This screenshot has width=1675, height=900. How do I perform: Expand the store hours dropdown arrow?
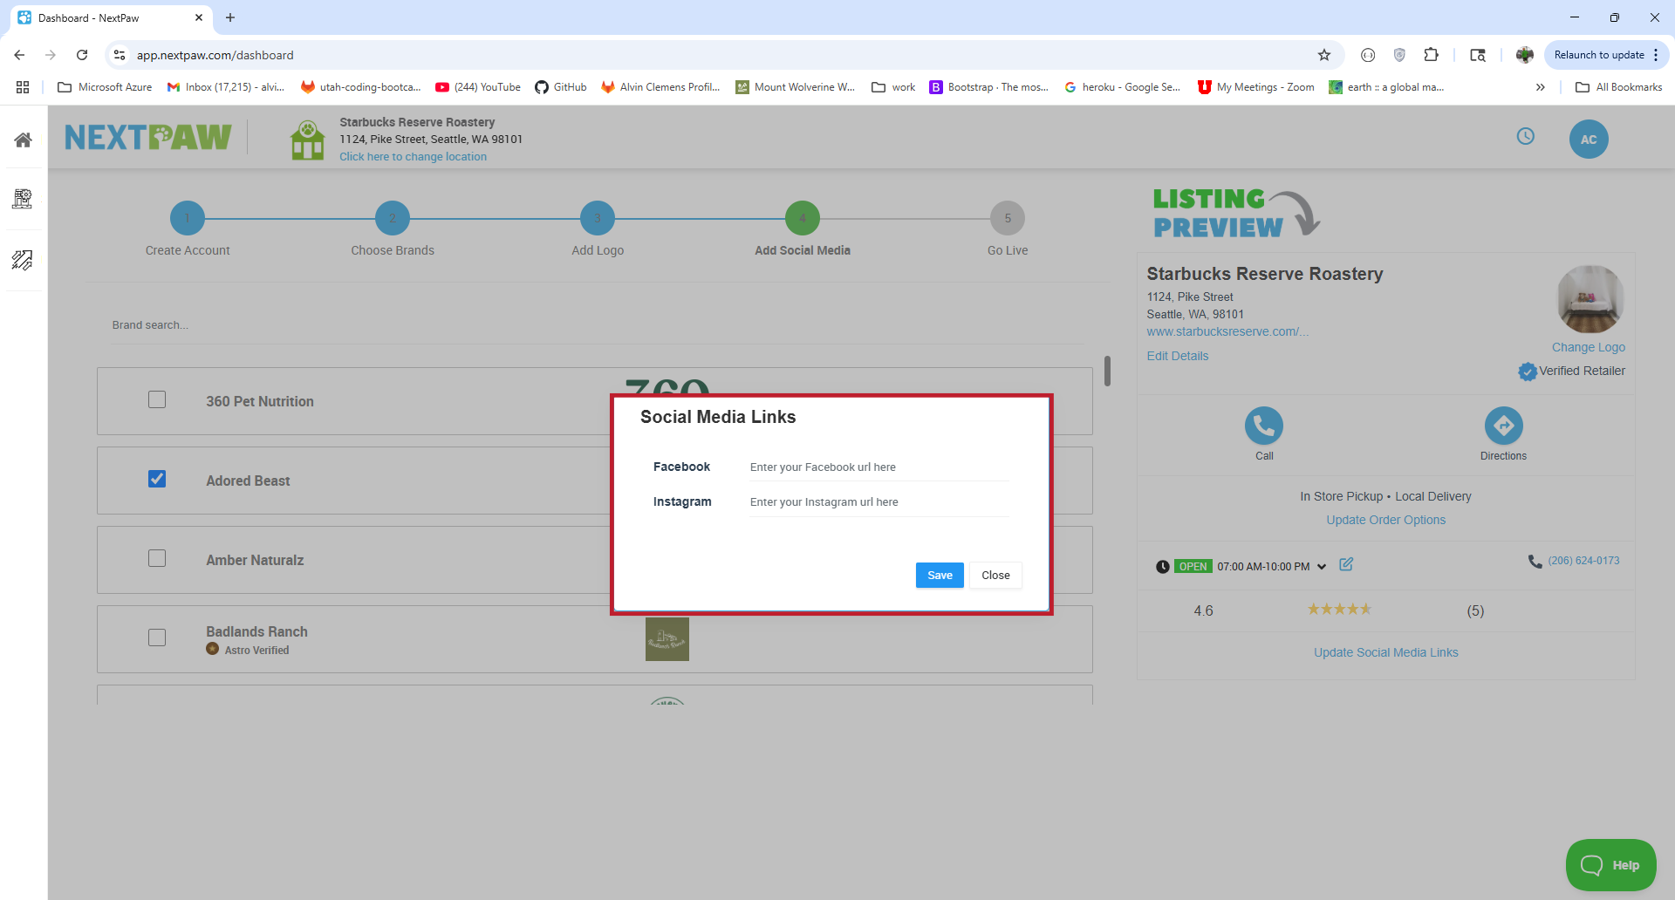tap(1322, 567)
